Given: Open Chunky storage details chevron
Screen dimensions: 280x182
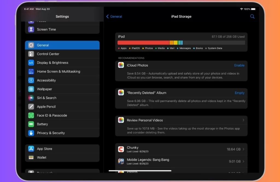Looking at the screenshot, I should 243,149.
